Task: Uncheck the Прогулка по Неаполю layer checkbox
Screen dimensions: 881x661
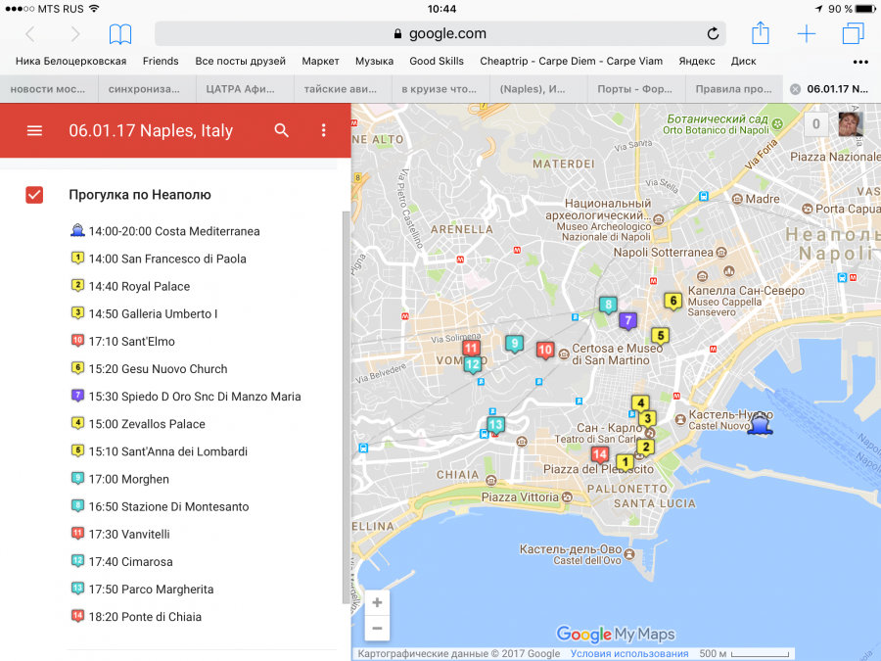Action: coord(34,195)
